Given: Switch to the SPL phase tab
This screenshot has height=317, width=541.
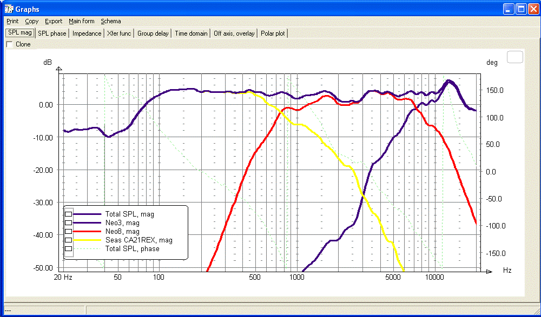Looking at the screenshot, I should (x=52, y=33).
